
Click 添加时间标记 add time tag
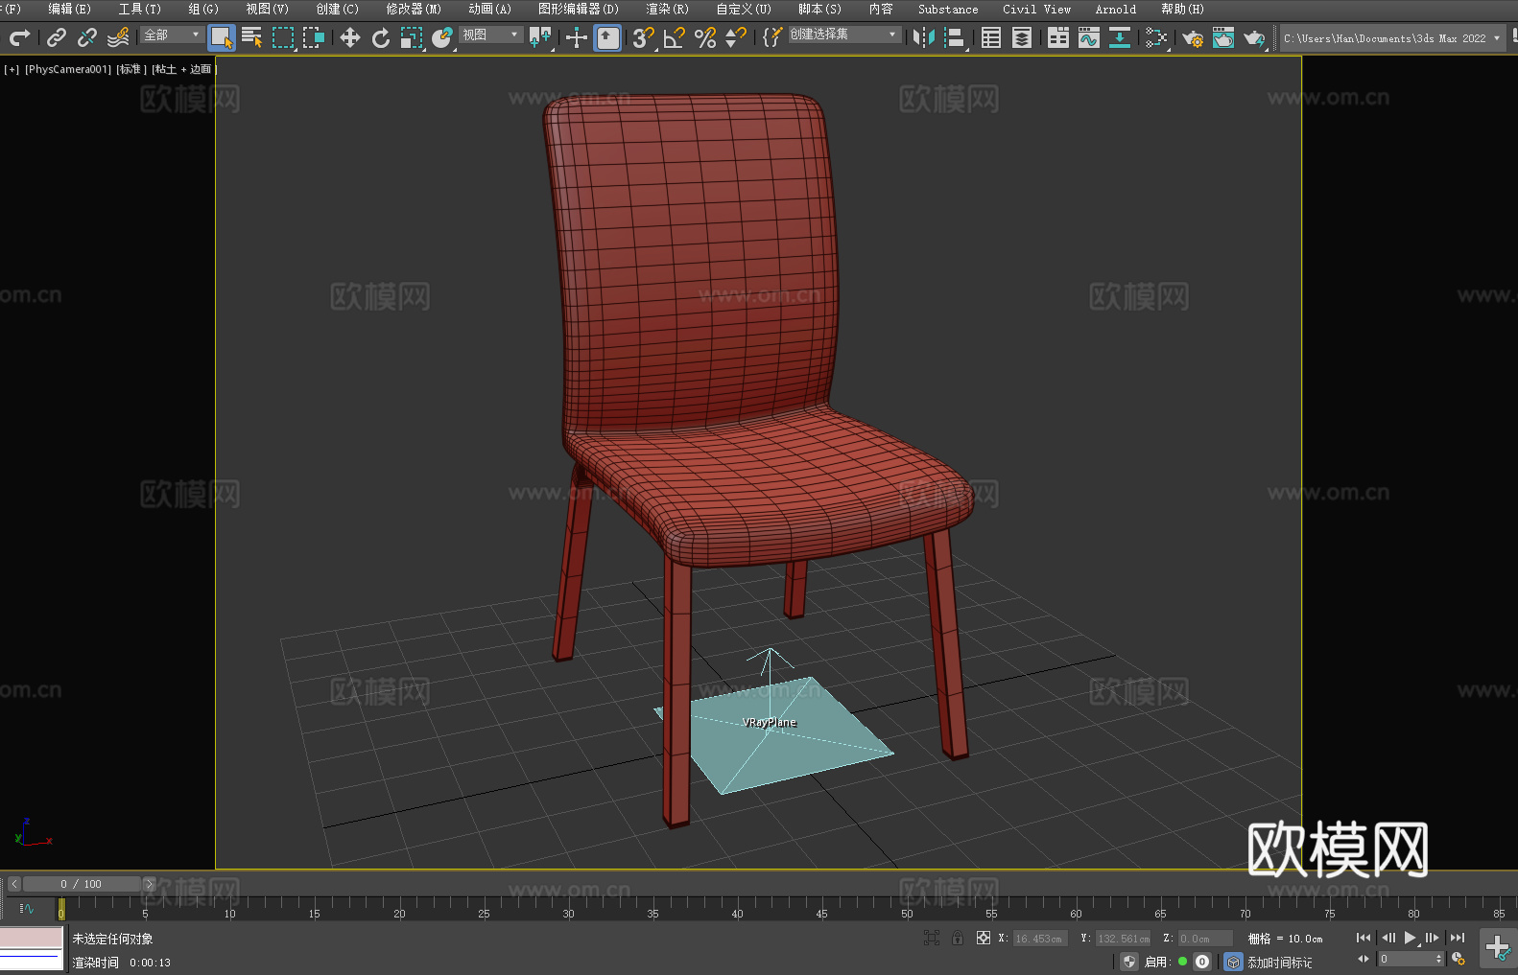point(1280,962)
